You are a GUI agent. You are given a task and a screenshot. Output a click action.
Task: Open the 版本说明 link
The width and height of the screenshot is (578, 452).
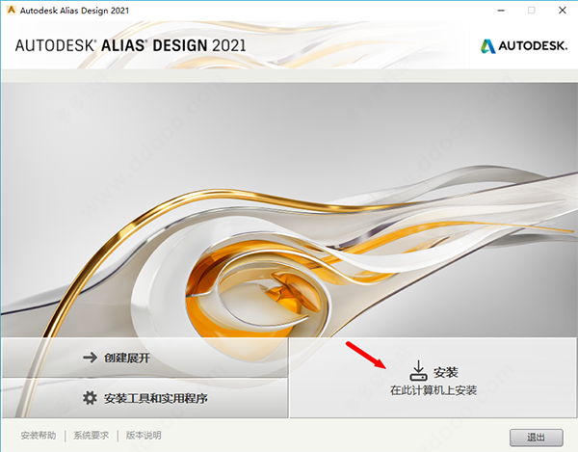coord(144,436)
